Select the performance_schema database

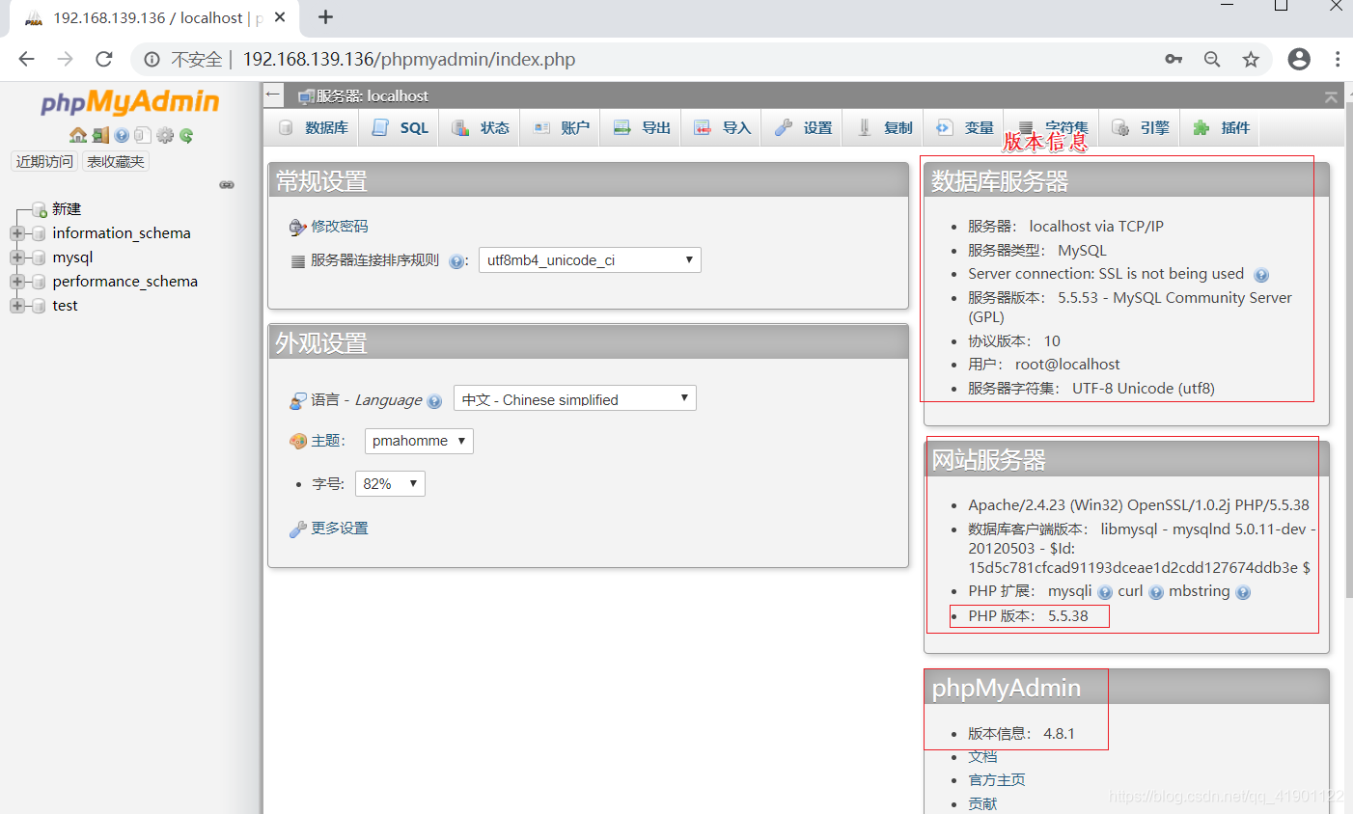[125, 282]
